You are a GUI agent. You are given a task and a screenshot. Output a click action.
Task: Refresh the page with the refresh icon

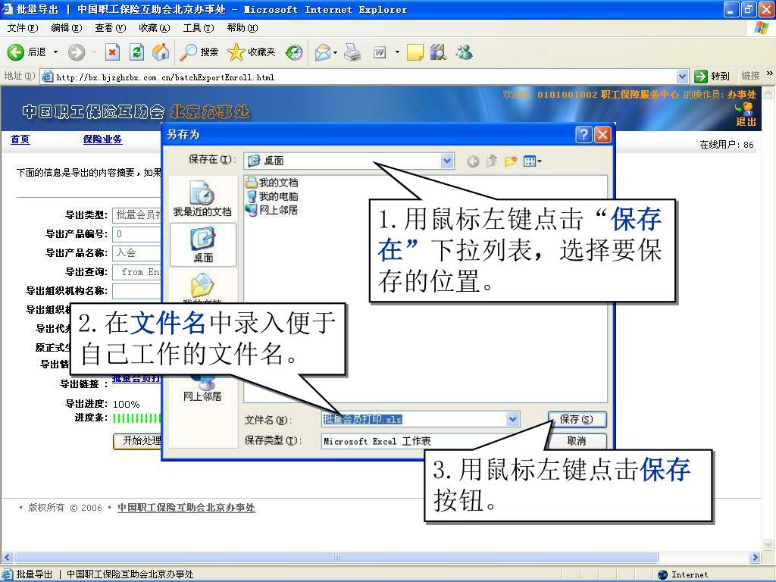[x=136, y=52]
